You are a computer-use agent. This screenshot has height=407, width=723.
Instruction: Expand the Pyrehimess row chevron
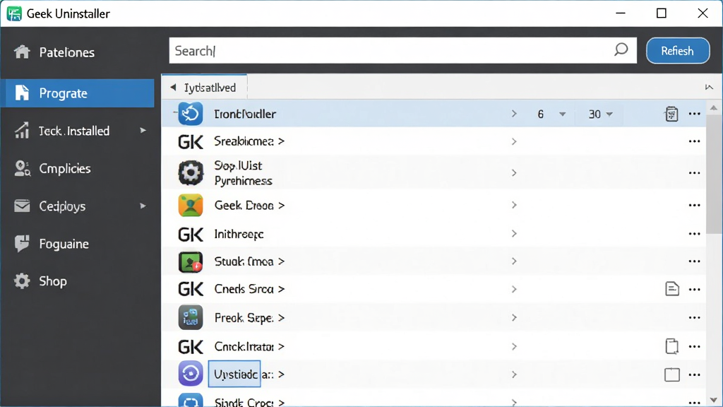[x=514, y=172]
